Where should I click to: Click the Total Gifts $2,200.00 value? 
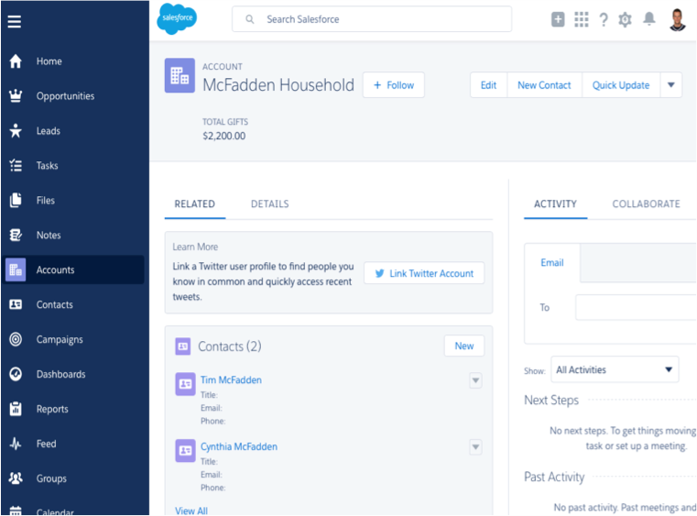(224, 136)
